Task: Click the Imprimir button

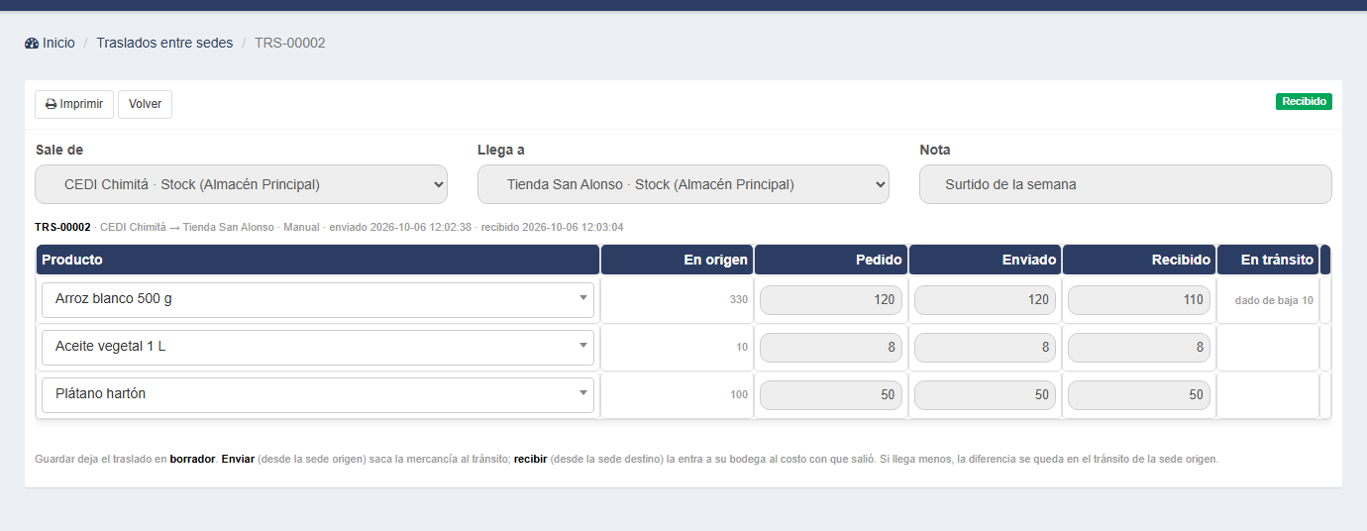Action: click(x=74, y=104)
